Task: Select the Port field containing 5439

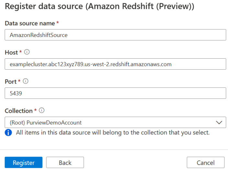Action: (x=115, y=93)
